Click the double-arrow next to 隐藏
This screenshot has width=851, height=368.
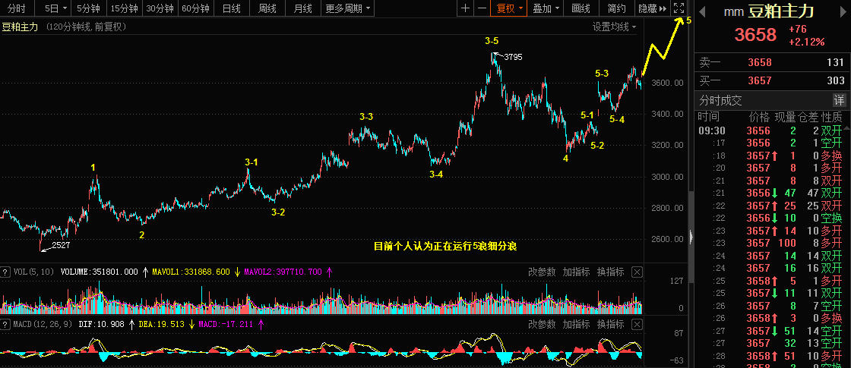pyautogui.click(x=662, y=8)
